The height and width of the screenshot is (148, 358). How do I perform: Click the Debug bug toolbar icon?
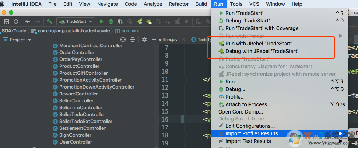[x=111, y=22]
